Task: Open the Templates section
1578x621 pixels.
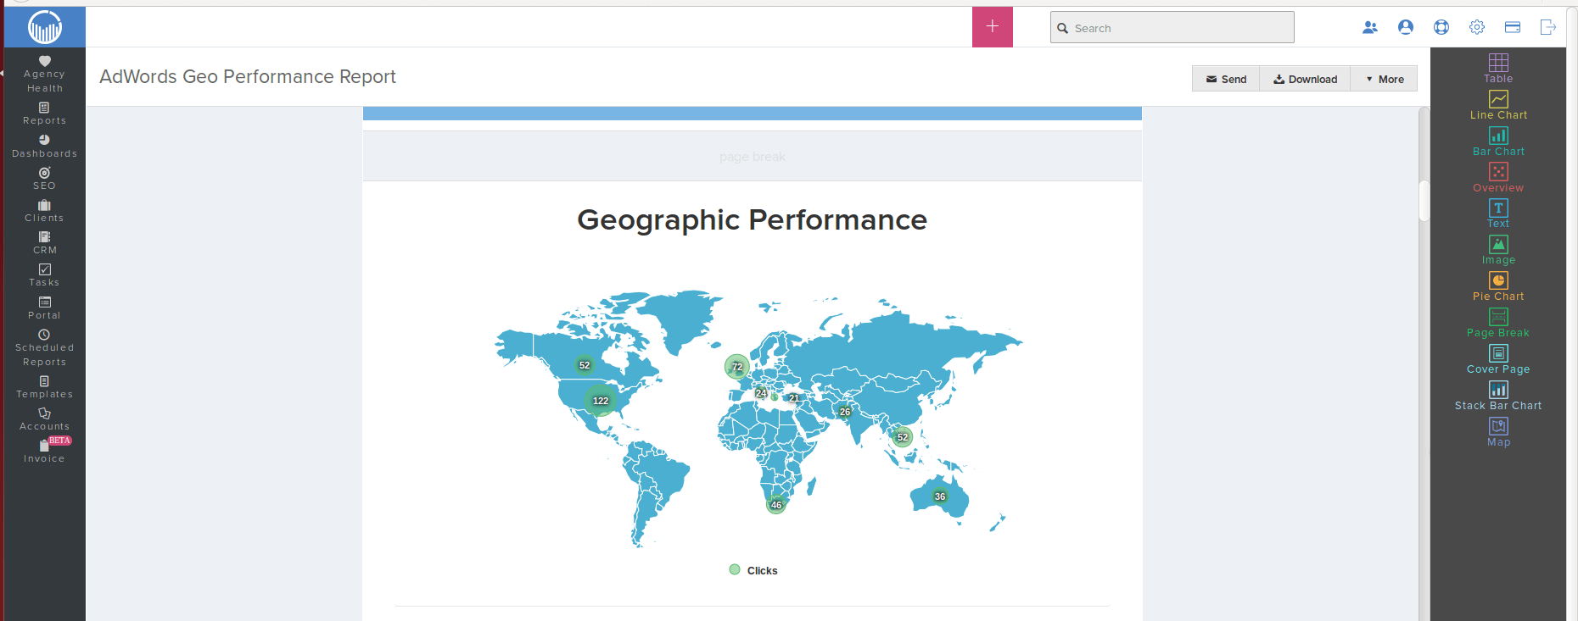Action: tap(44, 387)
